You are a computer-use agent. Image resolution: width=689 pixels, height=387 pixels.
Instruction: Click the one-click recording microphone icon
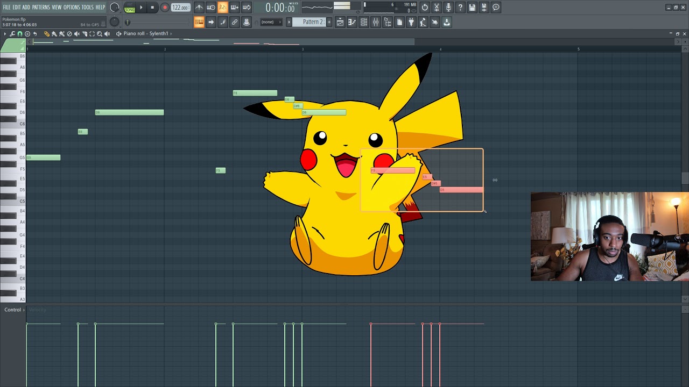[448, 8]
